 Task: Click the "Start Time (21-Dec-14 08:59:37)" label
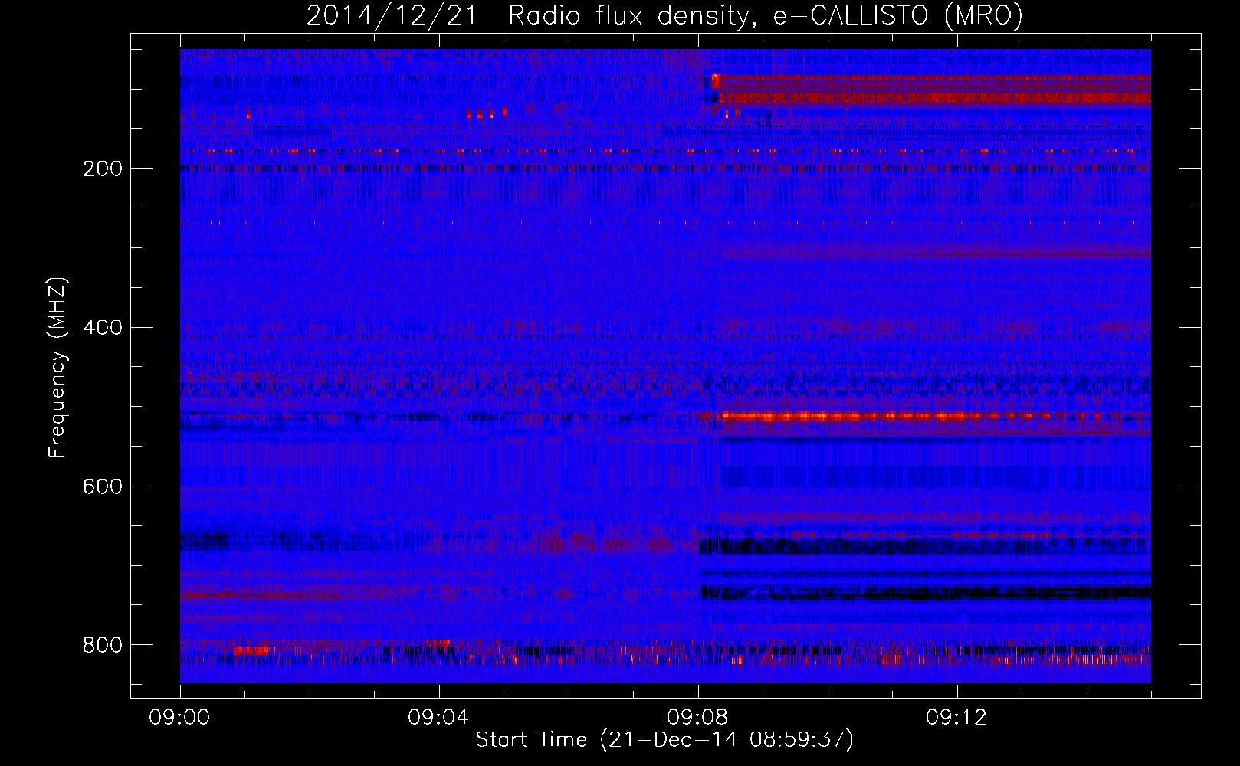pyautogui.click(x=664, y=740)
